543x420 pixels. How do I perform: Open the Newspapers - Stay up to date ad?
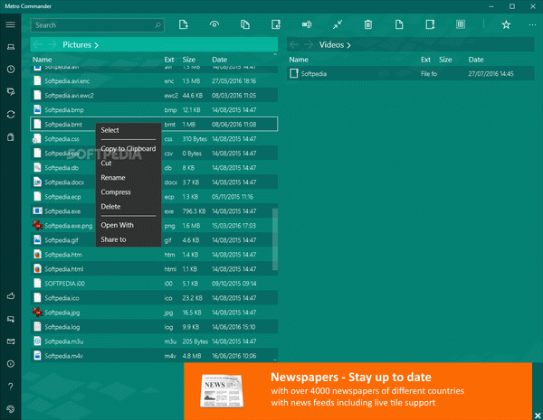pyautogui.click(x=358, y=391)
